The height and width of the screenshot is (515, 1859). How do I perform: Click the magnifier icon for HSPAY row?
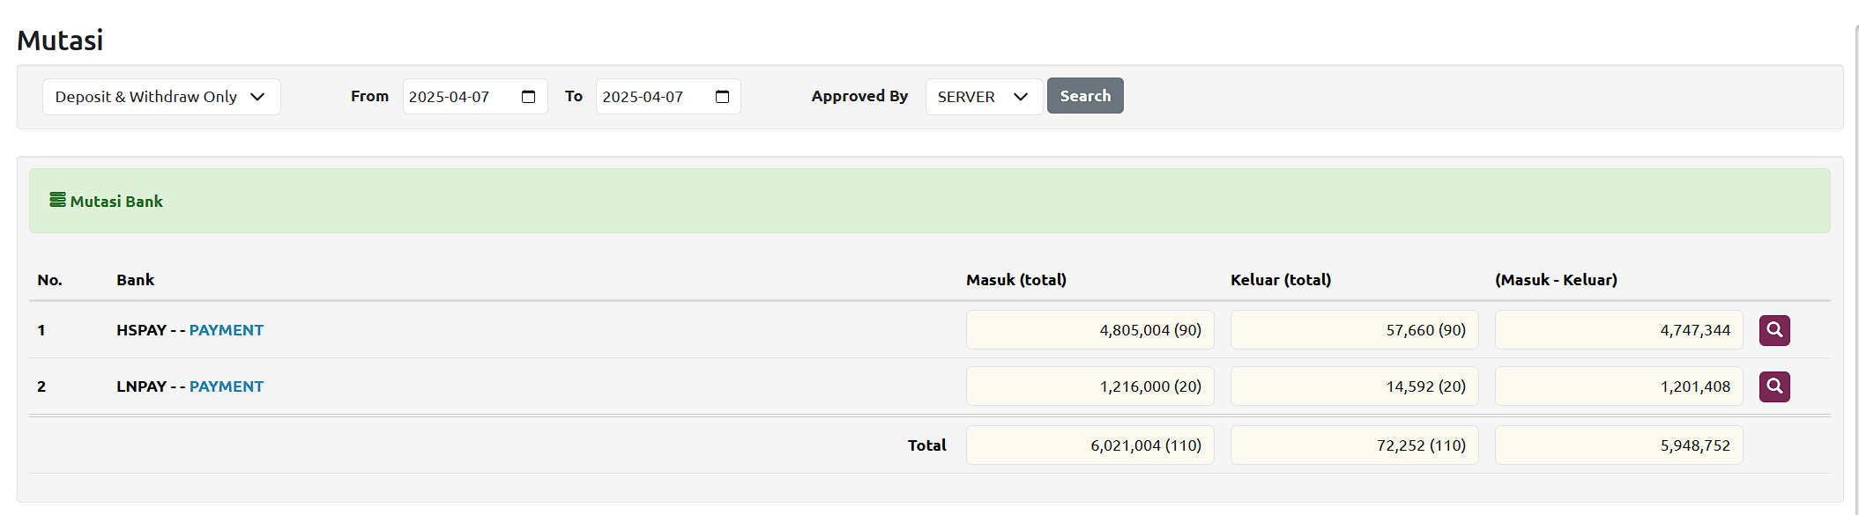point(1773,330)
